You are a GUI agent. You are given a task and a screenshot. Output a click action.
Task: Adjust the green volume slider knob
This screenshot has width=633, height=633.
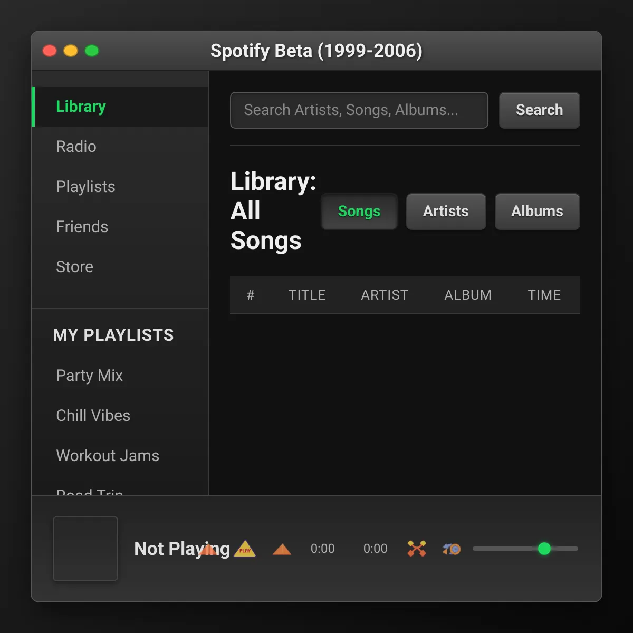(544, 549)
